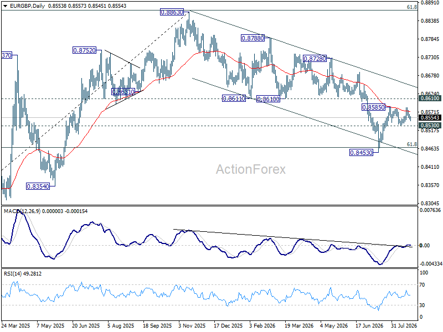
Task: Select the 3 Nov 2025 date marker
Action: tap(192, 326)
